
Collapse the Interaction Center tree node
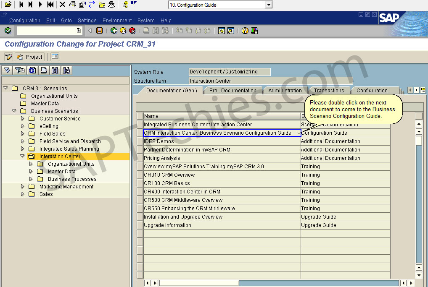pos(23,156)
